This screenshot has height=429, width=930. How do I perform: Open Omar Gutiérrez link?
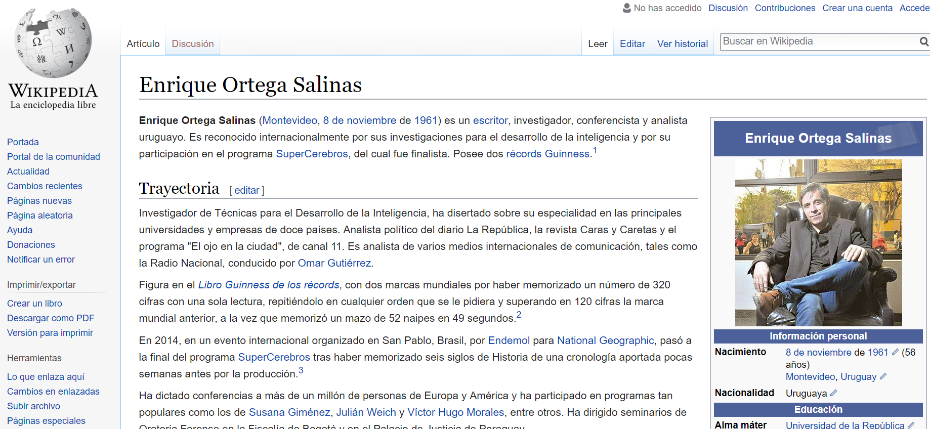coord(334,263)
